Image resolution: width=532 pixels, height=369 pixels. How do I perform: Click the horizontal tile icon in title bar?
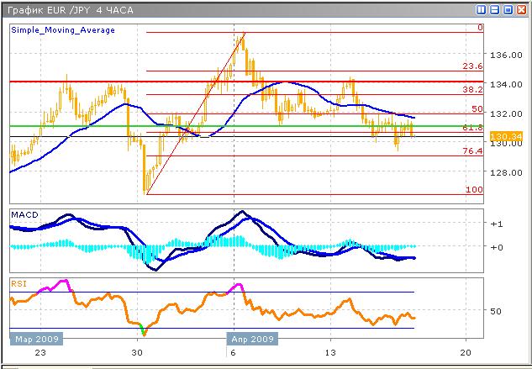click(495, 9)
